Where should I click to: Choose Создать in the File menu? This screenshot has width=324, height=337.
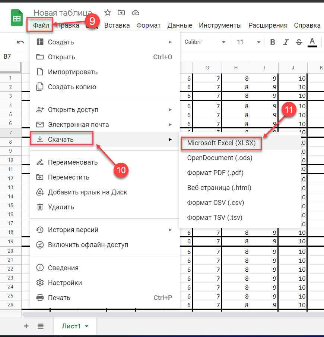pyautogui.click(x=105, y=42)
